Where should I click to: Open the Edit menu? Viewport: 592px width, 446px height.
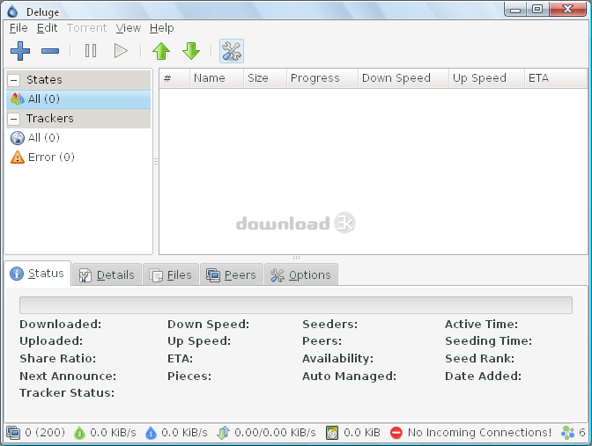tap(48, 28)
